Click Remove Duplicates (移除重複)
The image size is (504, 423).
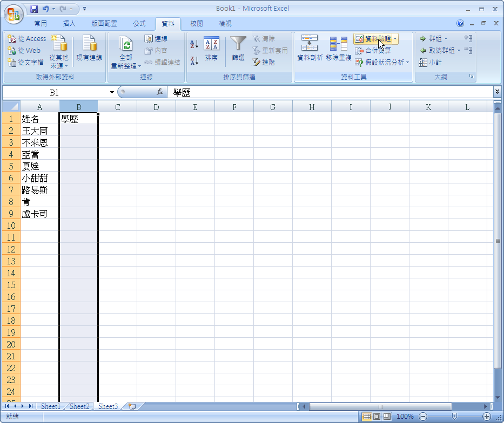coord(339,48)
